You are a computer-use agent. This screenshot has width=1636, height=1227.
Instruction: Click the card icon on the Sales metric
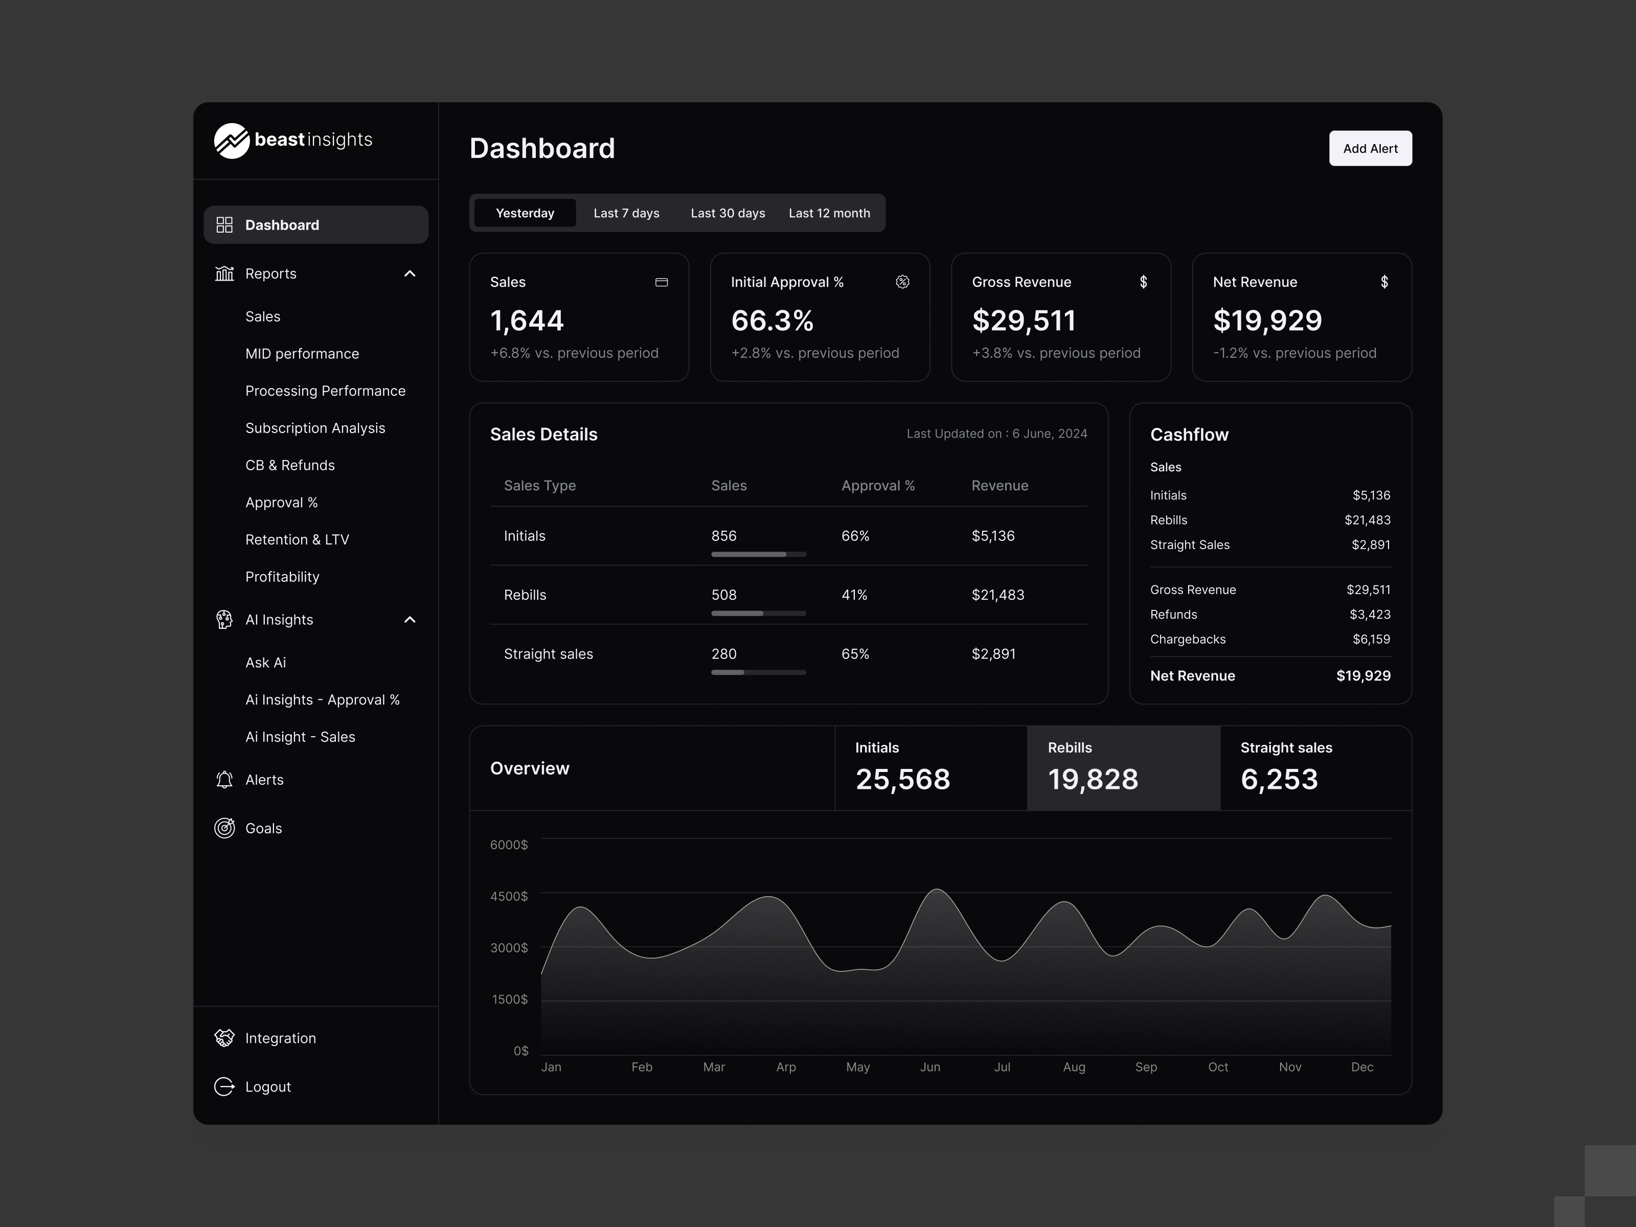point(662,282)
